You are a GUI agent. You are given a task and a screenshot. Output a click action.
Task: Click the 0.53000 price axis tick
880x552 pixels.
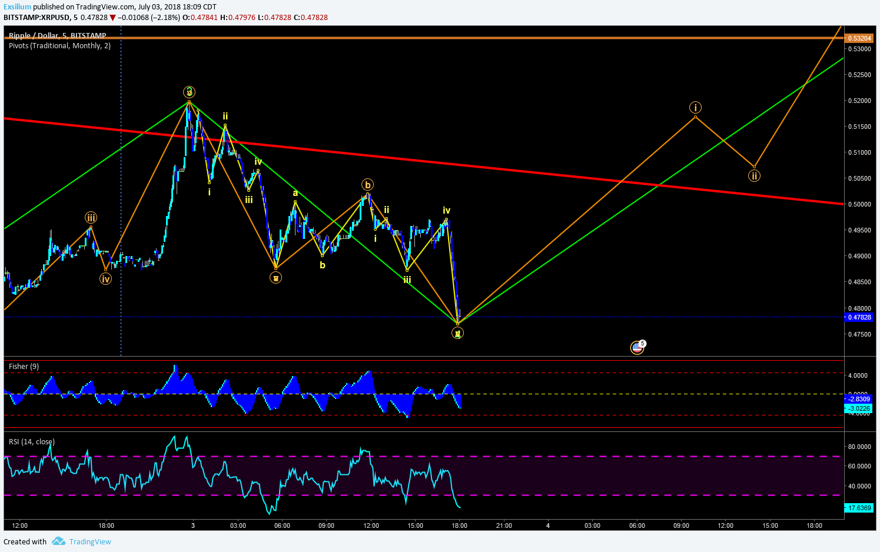[x=859, y=49]
